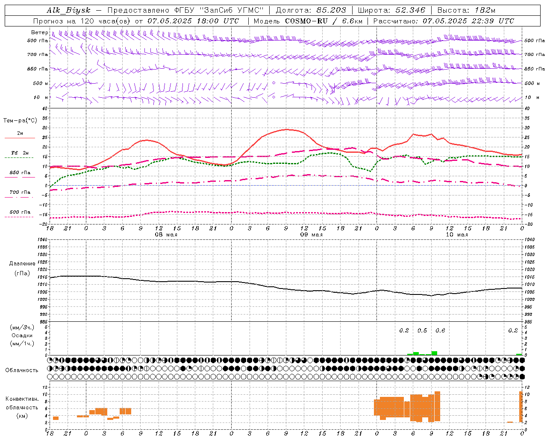Viewport: 547px width, 437px height.
Task: Click the longitude value 85.203
Action: pos(331,10)
